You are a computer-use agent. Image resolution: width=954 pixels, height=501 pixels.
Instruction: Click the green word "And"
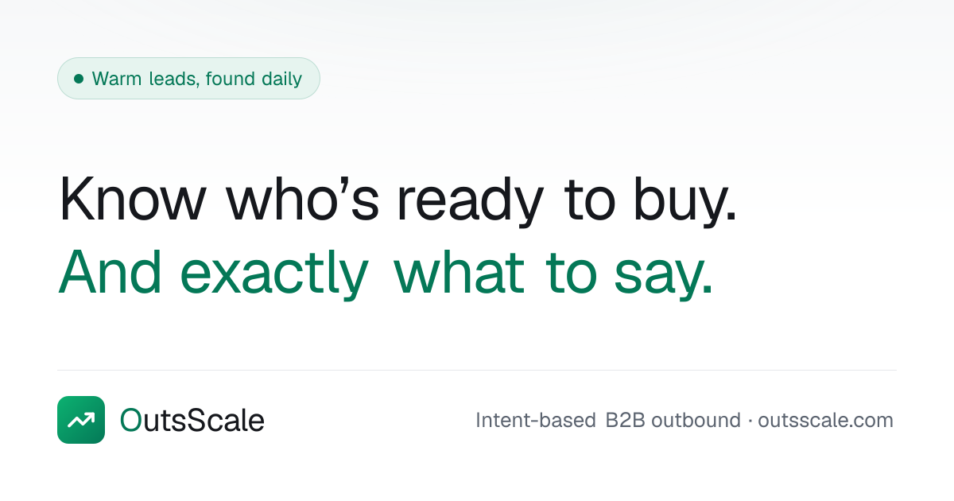click(x=111, y=272)
